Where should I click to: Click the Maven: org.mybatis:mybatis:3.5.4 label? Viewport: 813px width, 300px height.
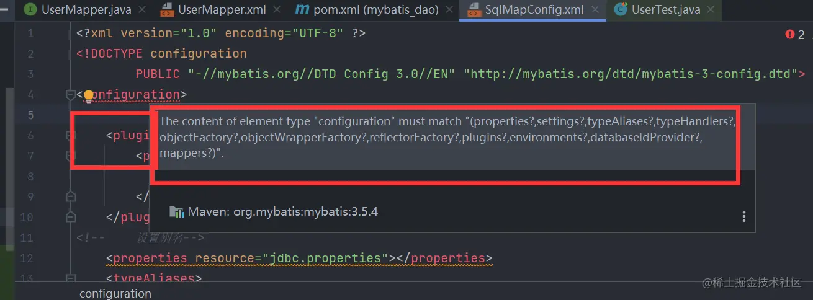click(x=283, y=212)
